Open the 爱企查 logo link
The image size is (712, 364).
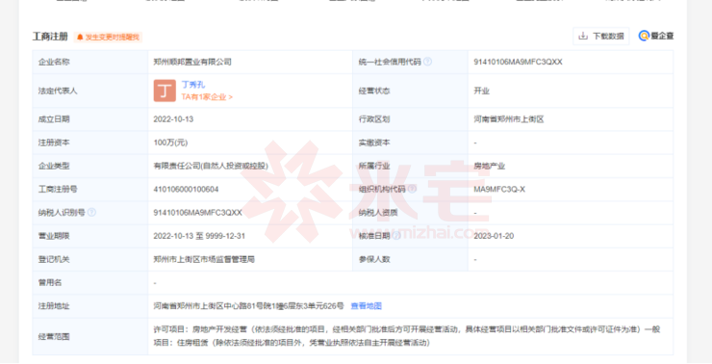point(655,36)
